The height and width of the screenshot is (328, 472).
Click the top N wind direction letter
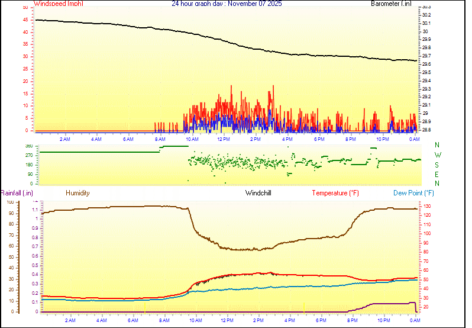pos(437,145)
